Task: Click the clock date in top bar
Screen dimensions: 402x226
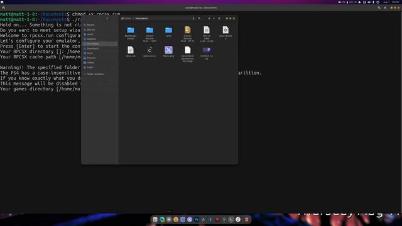Action: (391, 2)
